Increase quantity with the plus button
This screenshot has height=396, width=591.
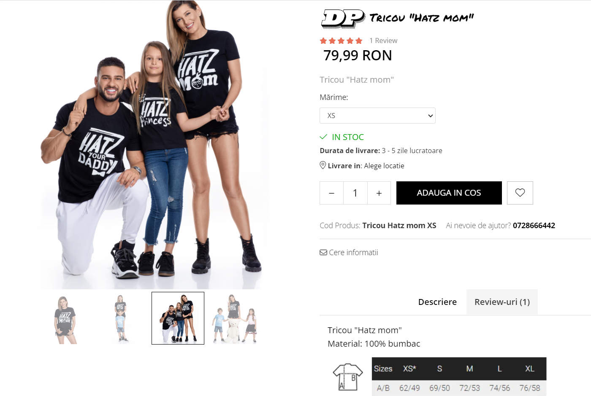pos(379,193)
